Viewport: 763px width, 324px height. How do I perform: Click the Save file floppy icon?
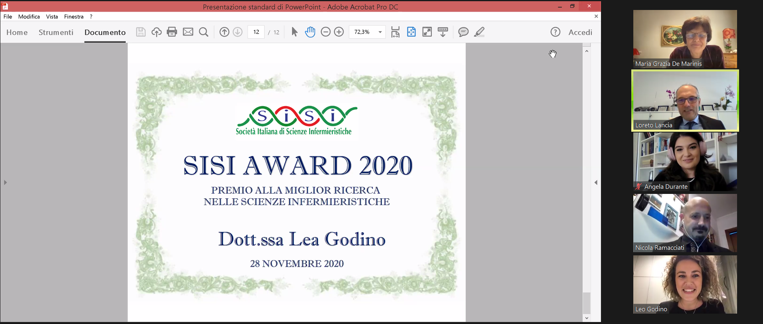click(x=140, y=32)
